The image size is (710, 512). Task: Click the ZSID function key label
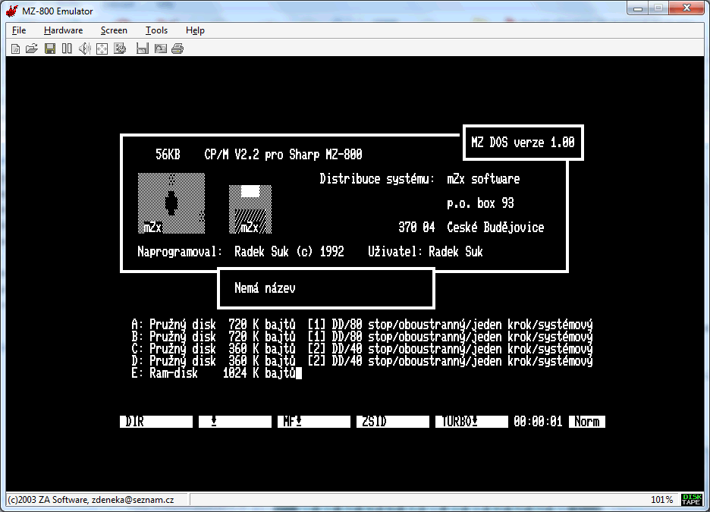(x=393, y=422)
